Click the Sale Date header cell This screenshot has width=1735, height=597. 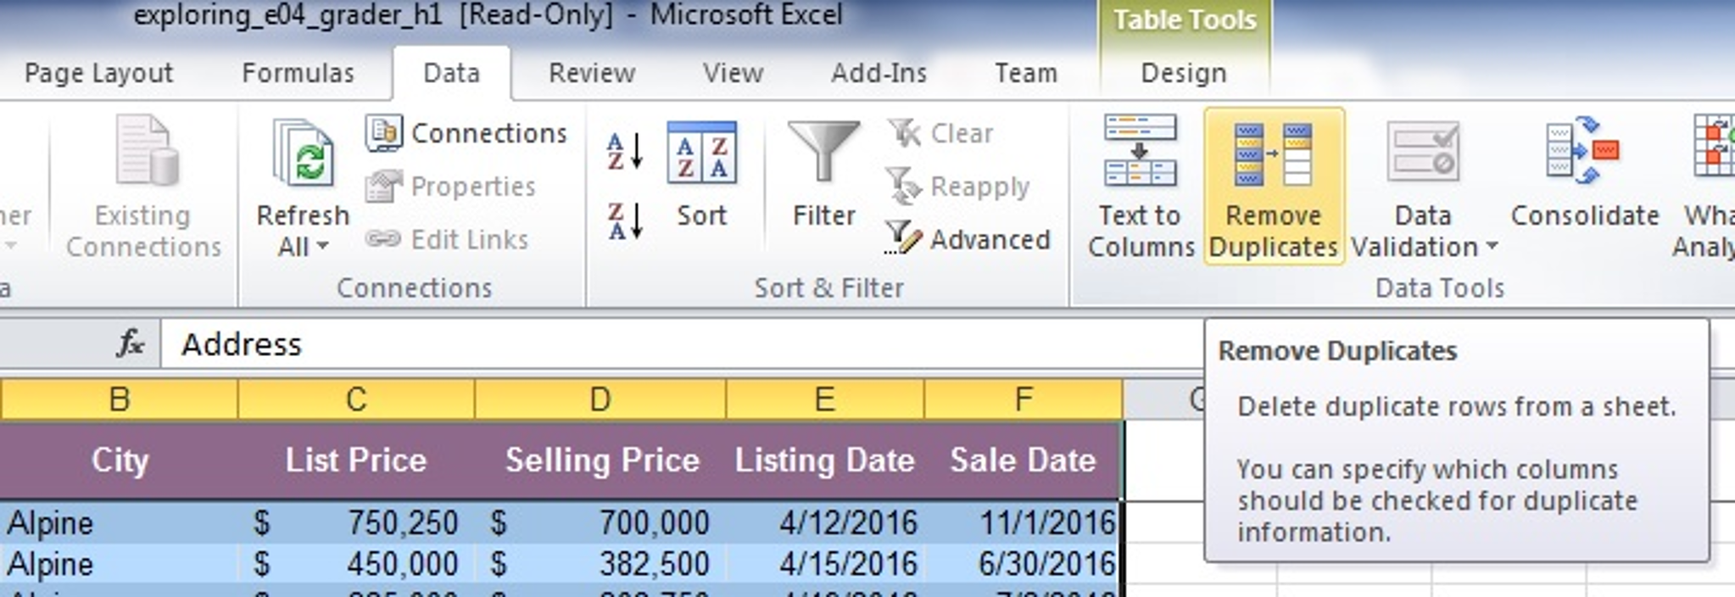(x=1024, y=460)
